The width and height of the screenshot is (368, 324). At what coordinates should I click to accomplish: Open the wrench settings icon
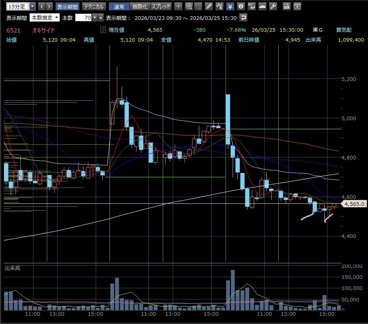(x=273, y=6)
